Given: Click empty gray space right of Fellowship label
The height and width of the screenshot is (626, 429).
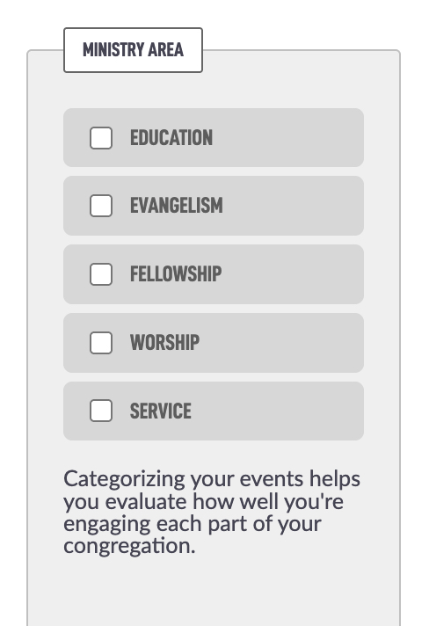Looking at the screenshot, I should (x=293, y=274).
